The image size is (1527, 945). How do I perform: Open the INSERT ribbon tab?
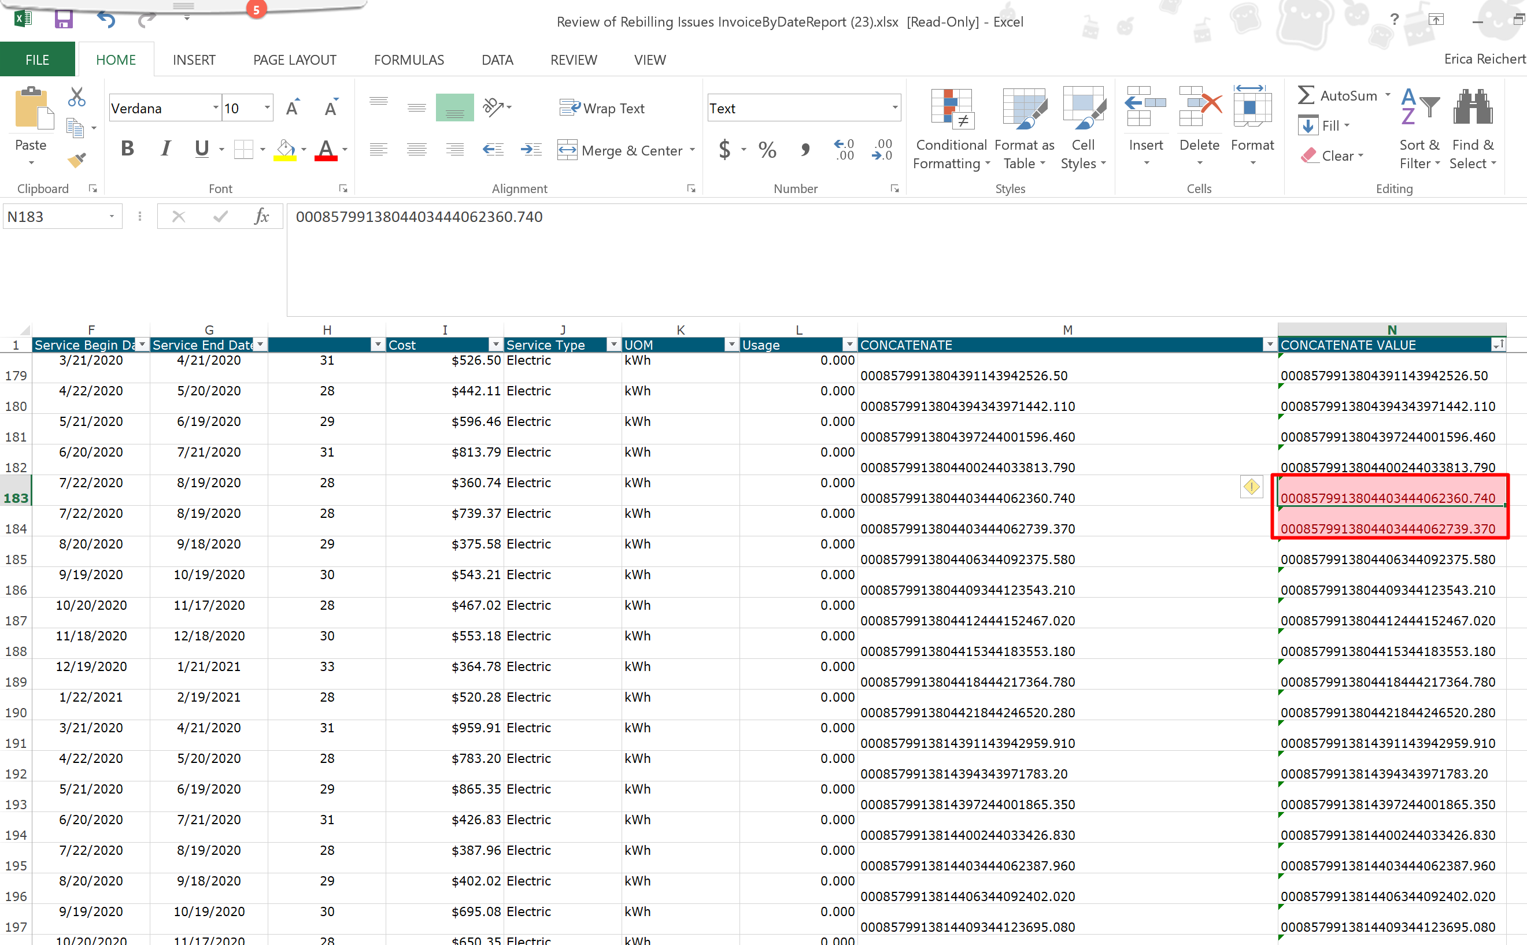[x=194, y=60]
